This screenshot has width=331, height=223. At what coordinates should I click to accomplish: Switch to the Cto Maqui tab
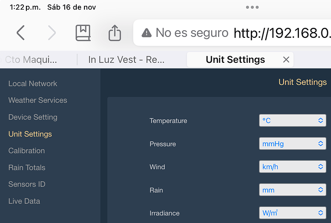click(31, 59)
